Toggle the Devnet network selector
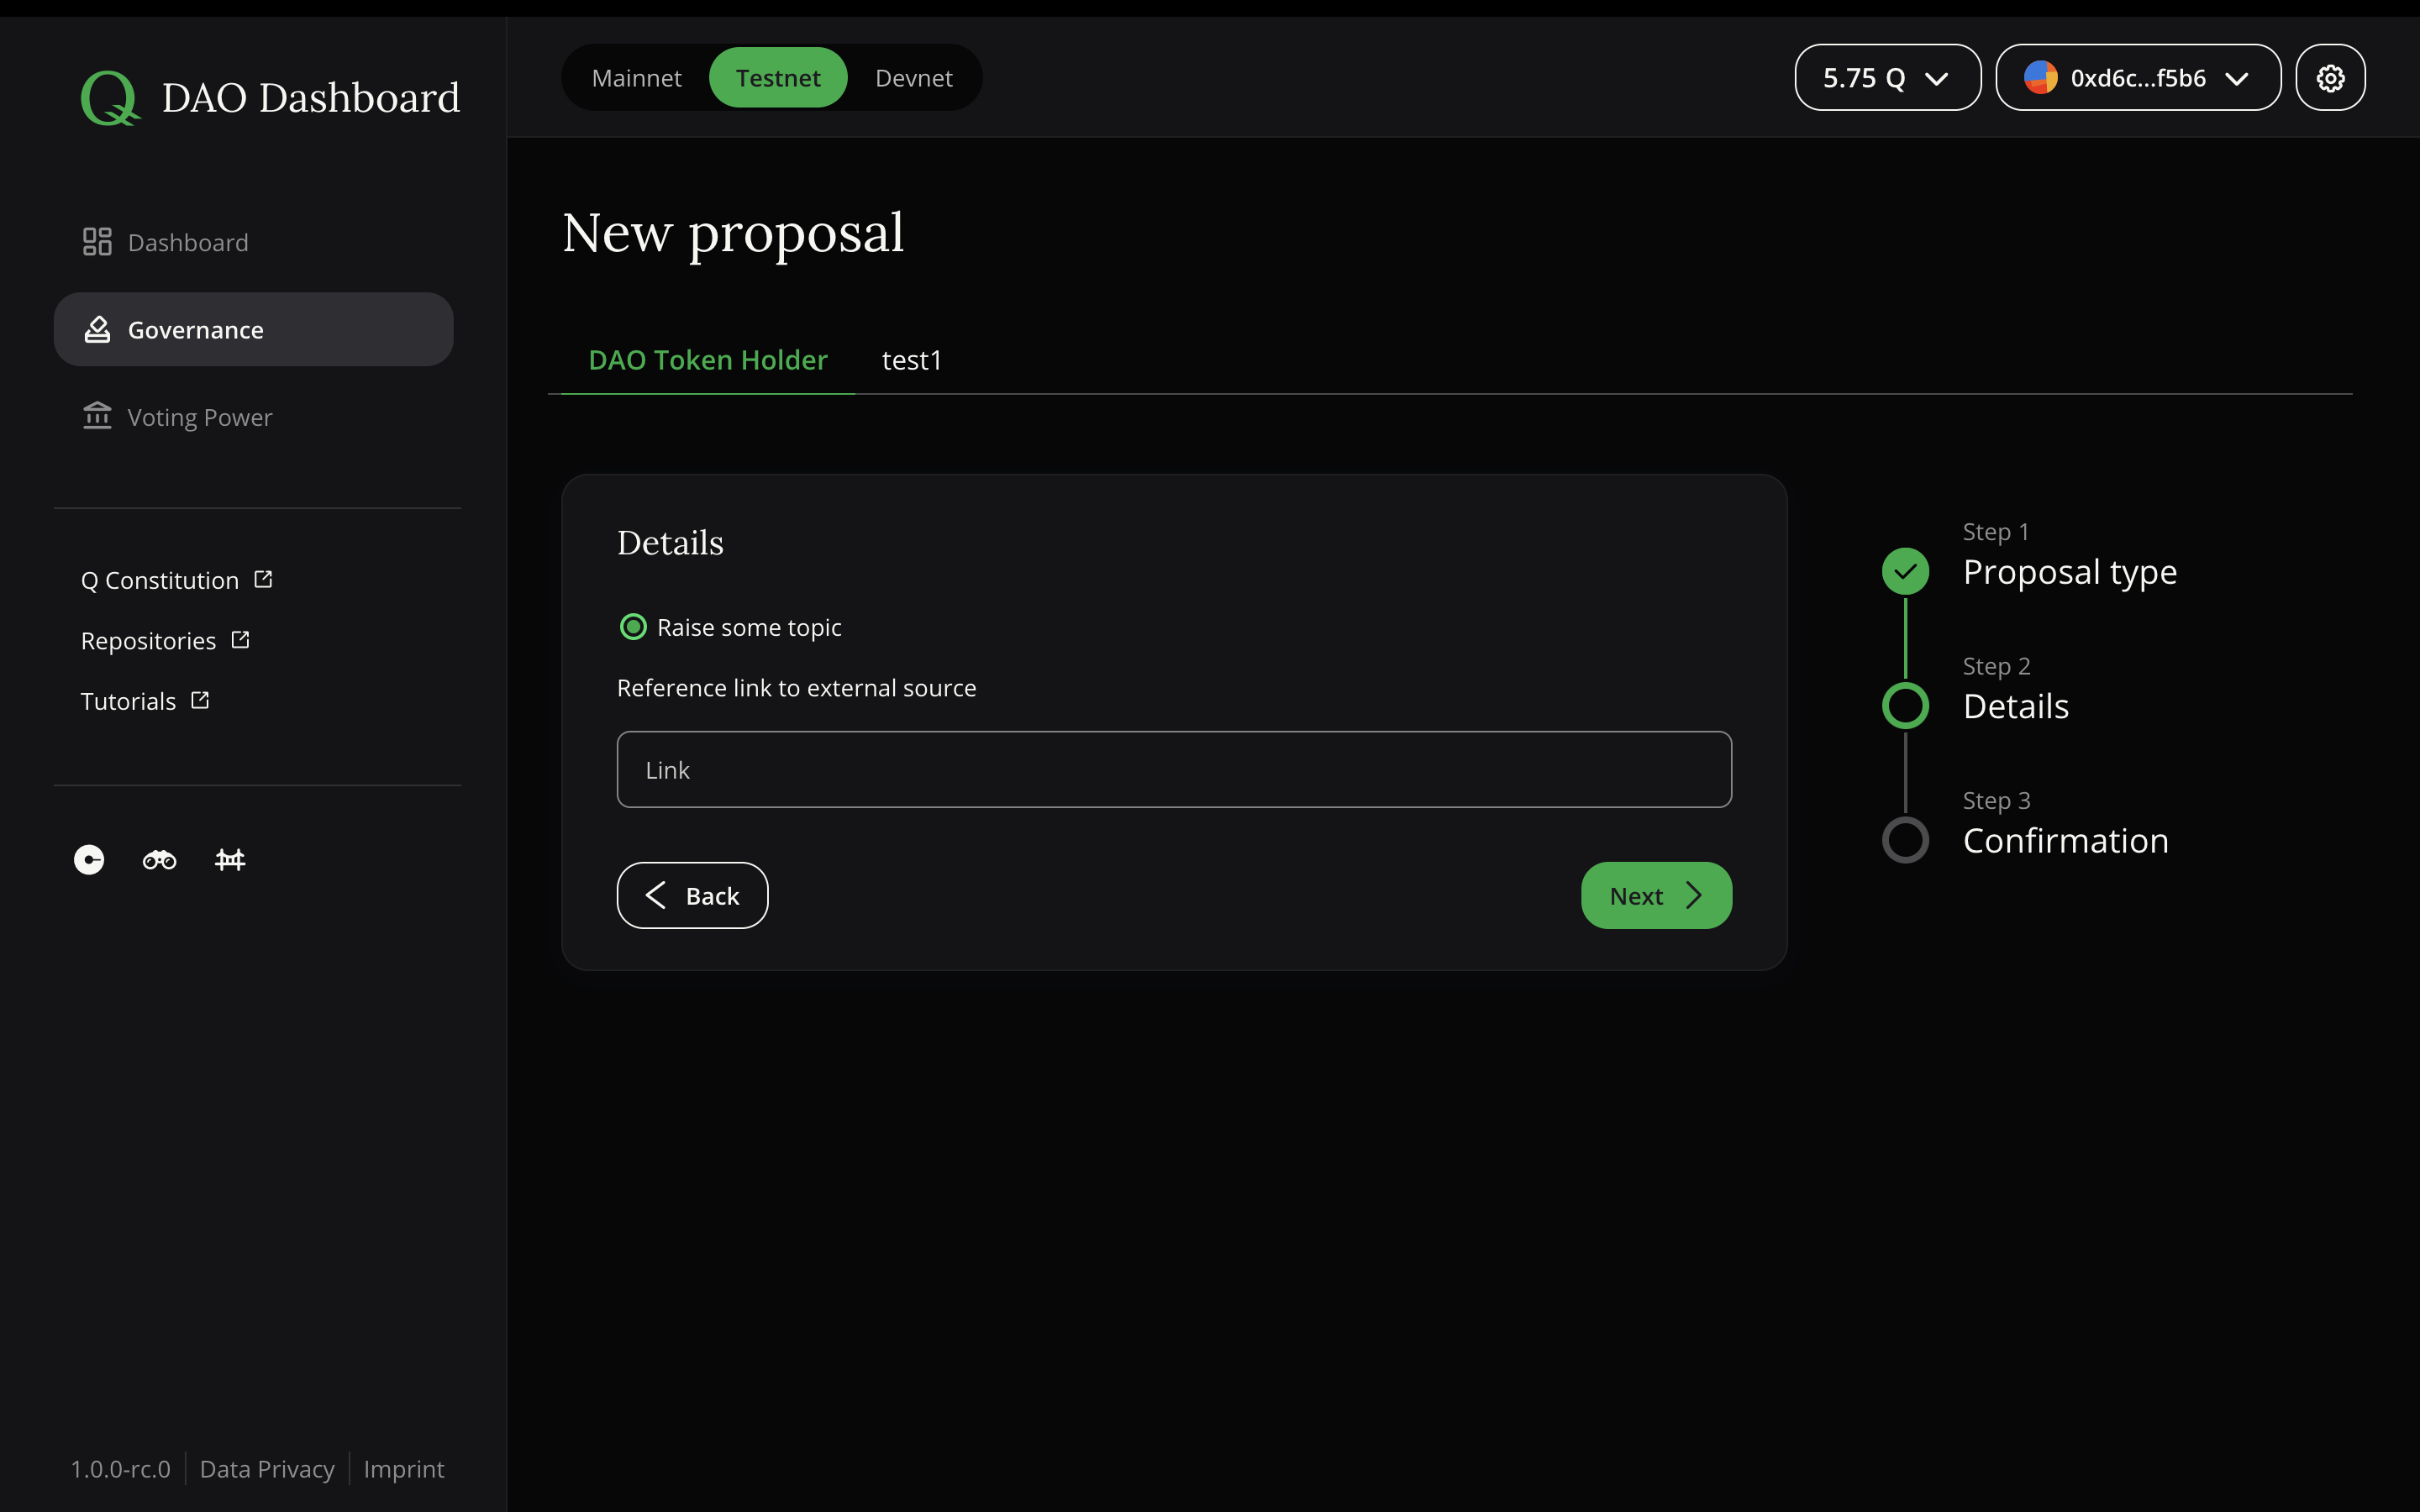 (913, 76)
